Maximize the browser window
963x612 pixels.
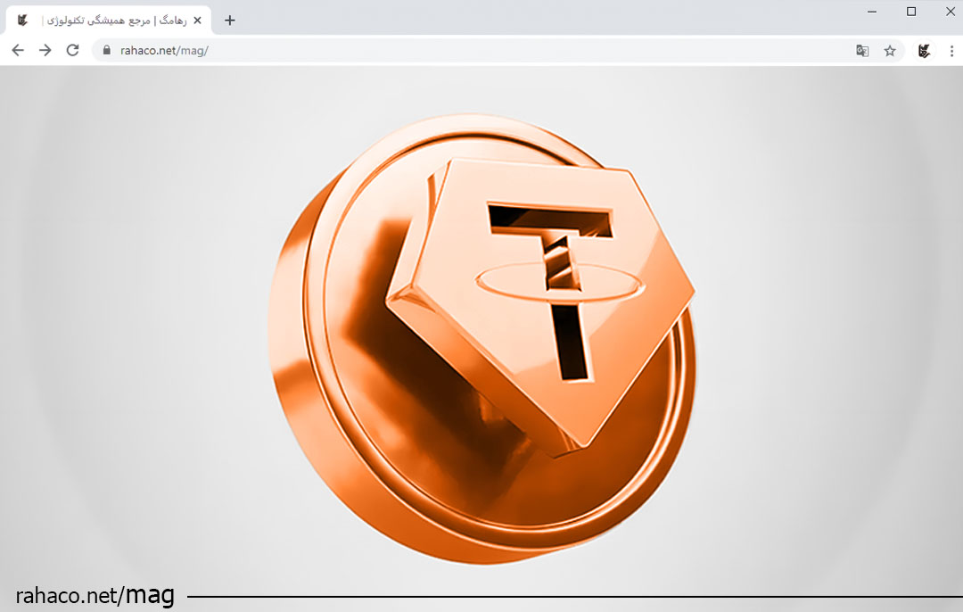911,12
